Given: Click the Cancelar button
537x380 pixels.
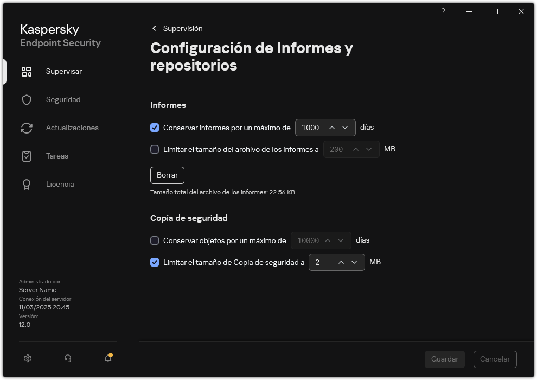Looking at the screenshot, I should pyautogui.click(x=495, y=359).
